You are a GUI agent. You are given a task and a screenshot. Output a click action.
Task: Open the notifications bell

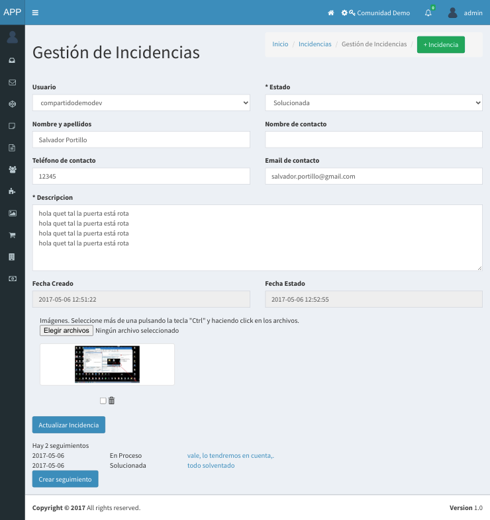point(428,13)
